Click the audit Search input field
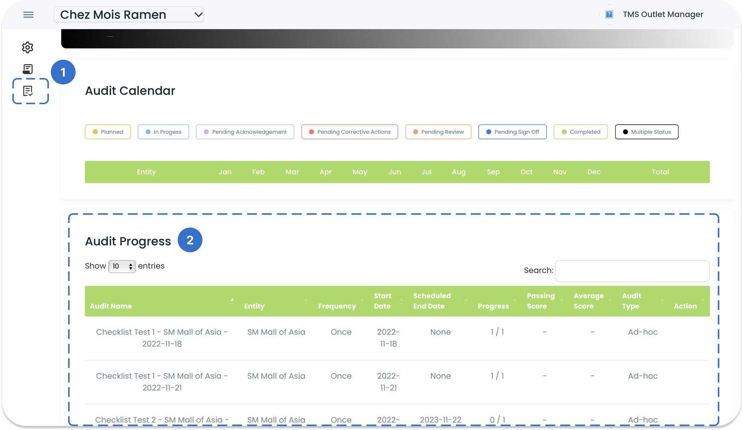Screen dimensions: 743x430 632,271
